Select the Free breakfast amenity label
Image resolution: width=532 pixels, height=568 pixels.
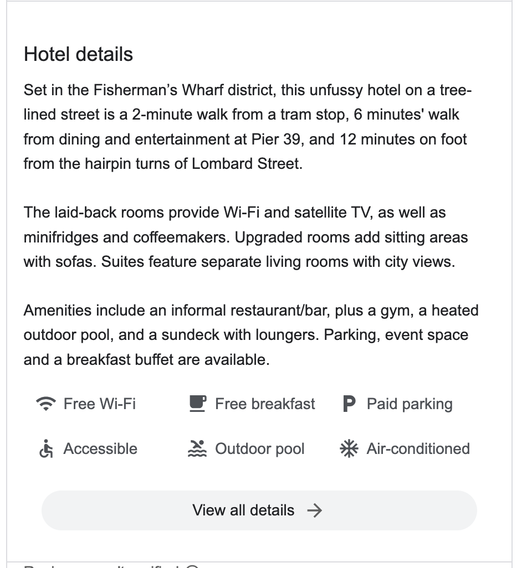[x=265, y=404]
